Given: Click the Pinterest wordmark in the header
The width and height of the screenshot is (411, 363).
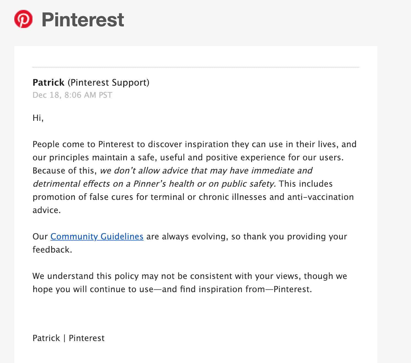Looking at the screenshot, I should pos(83,20).
